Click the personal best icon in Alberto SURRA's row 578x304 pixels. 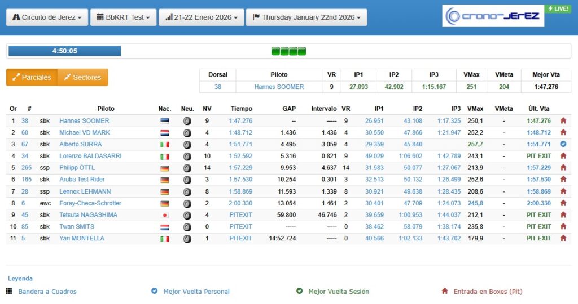563,145
